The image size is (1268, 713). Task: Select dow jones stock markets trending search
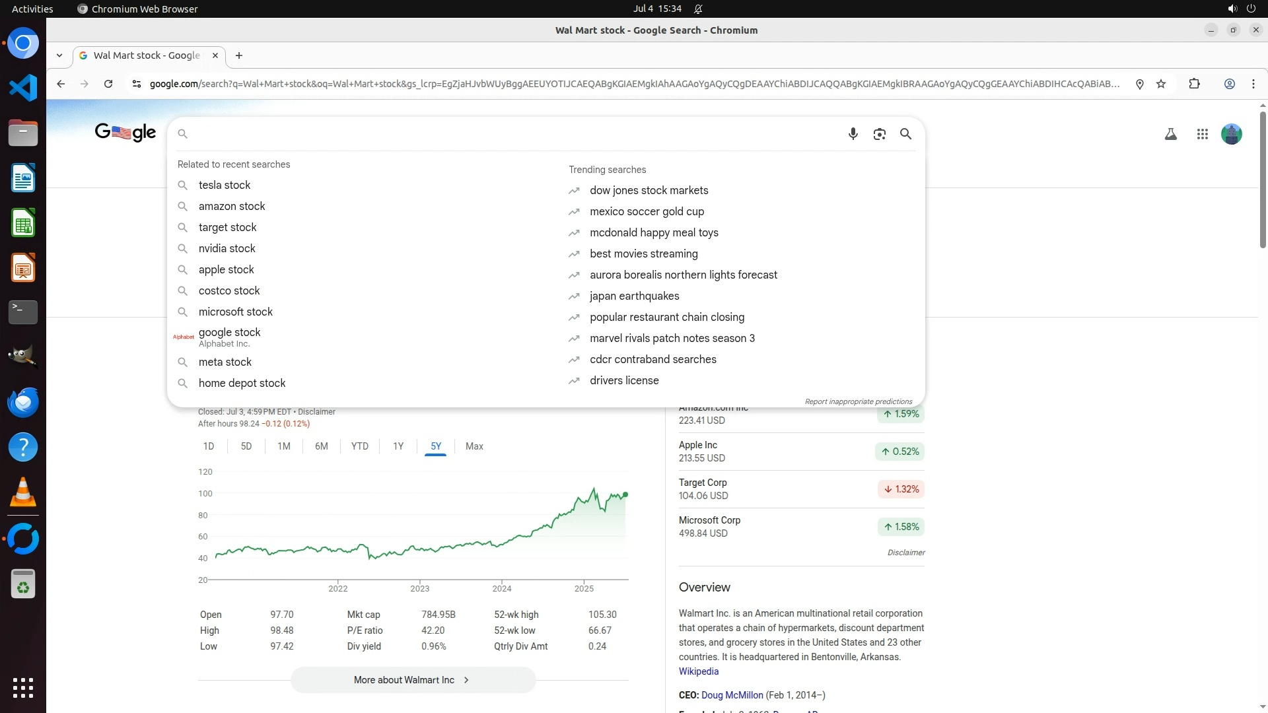pos(649,191)
